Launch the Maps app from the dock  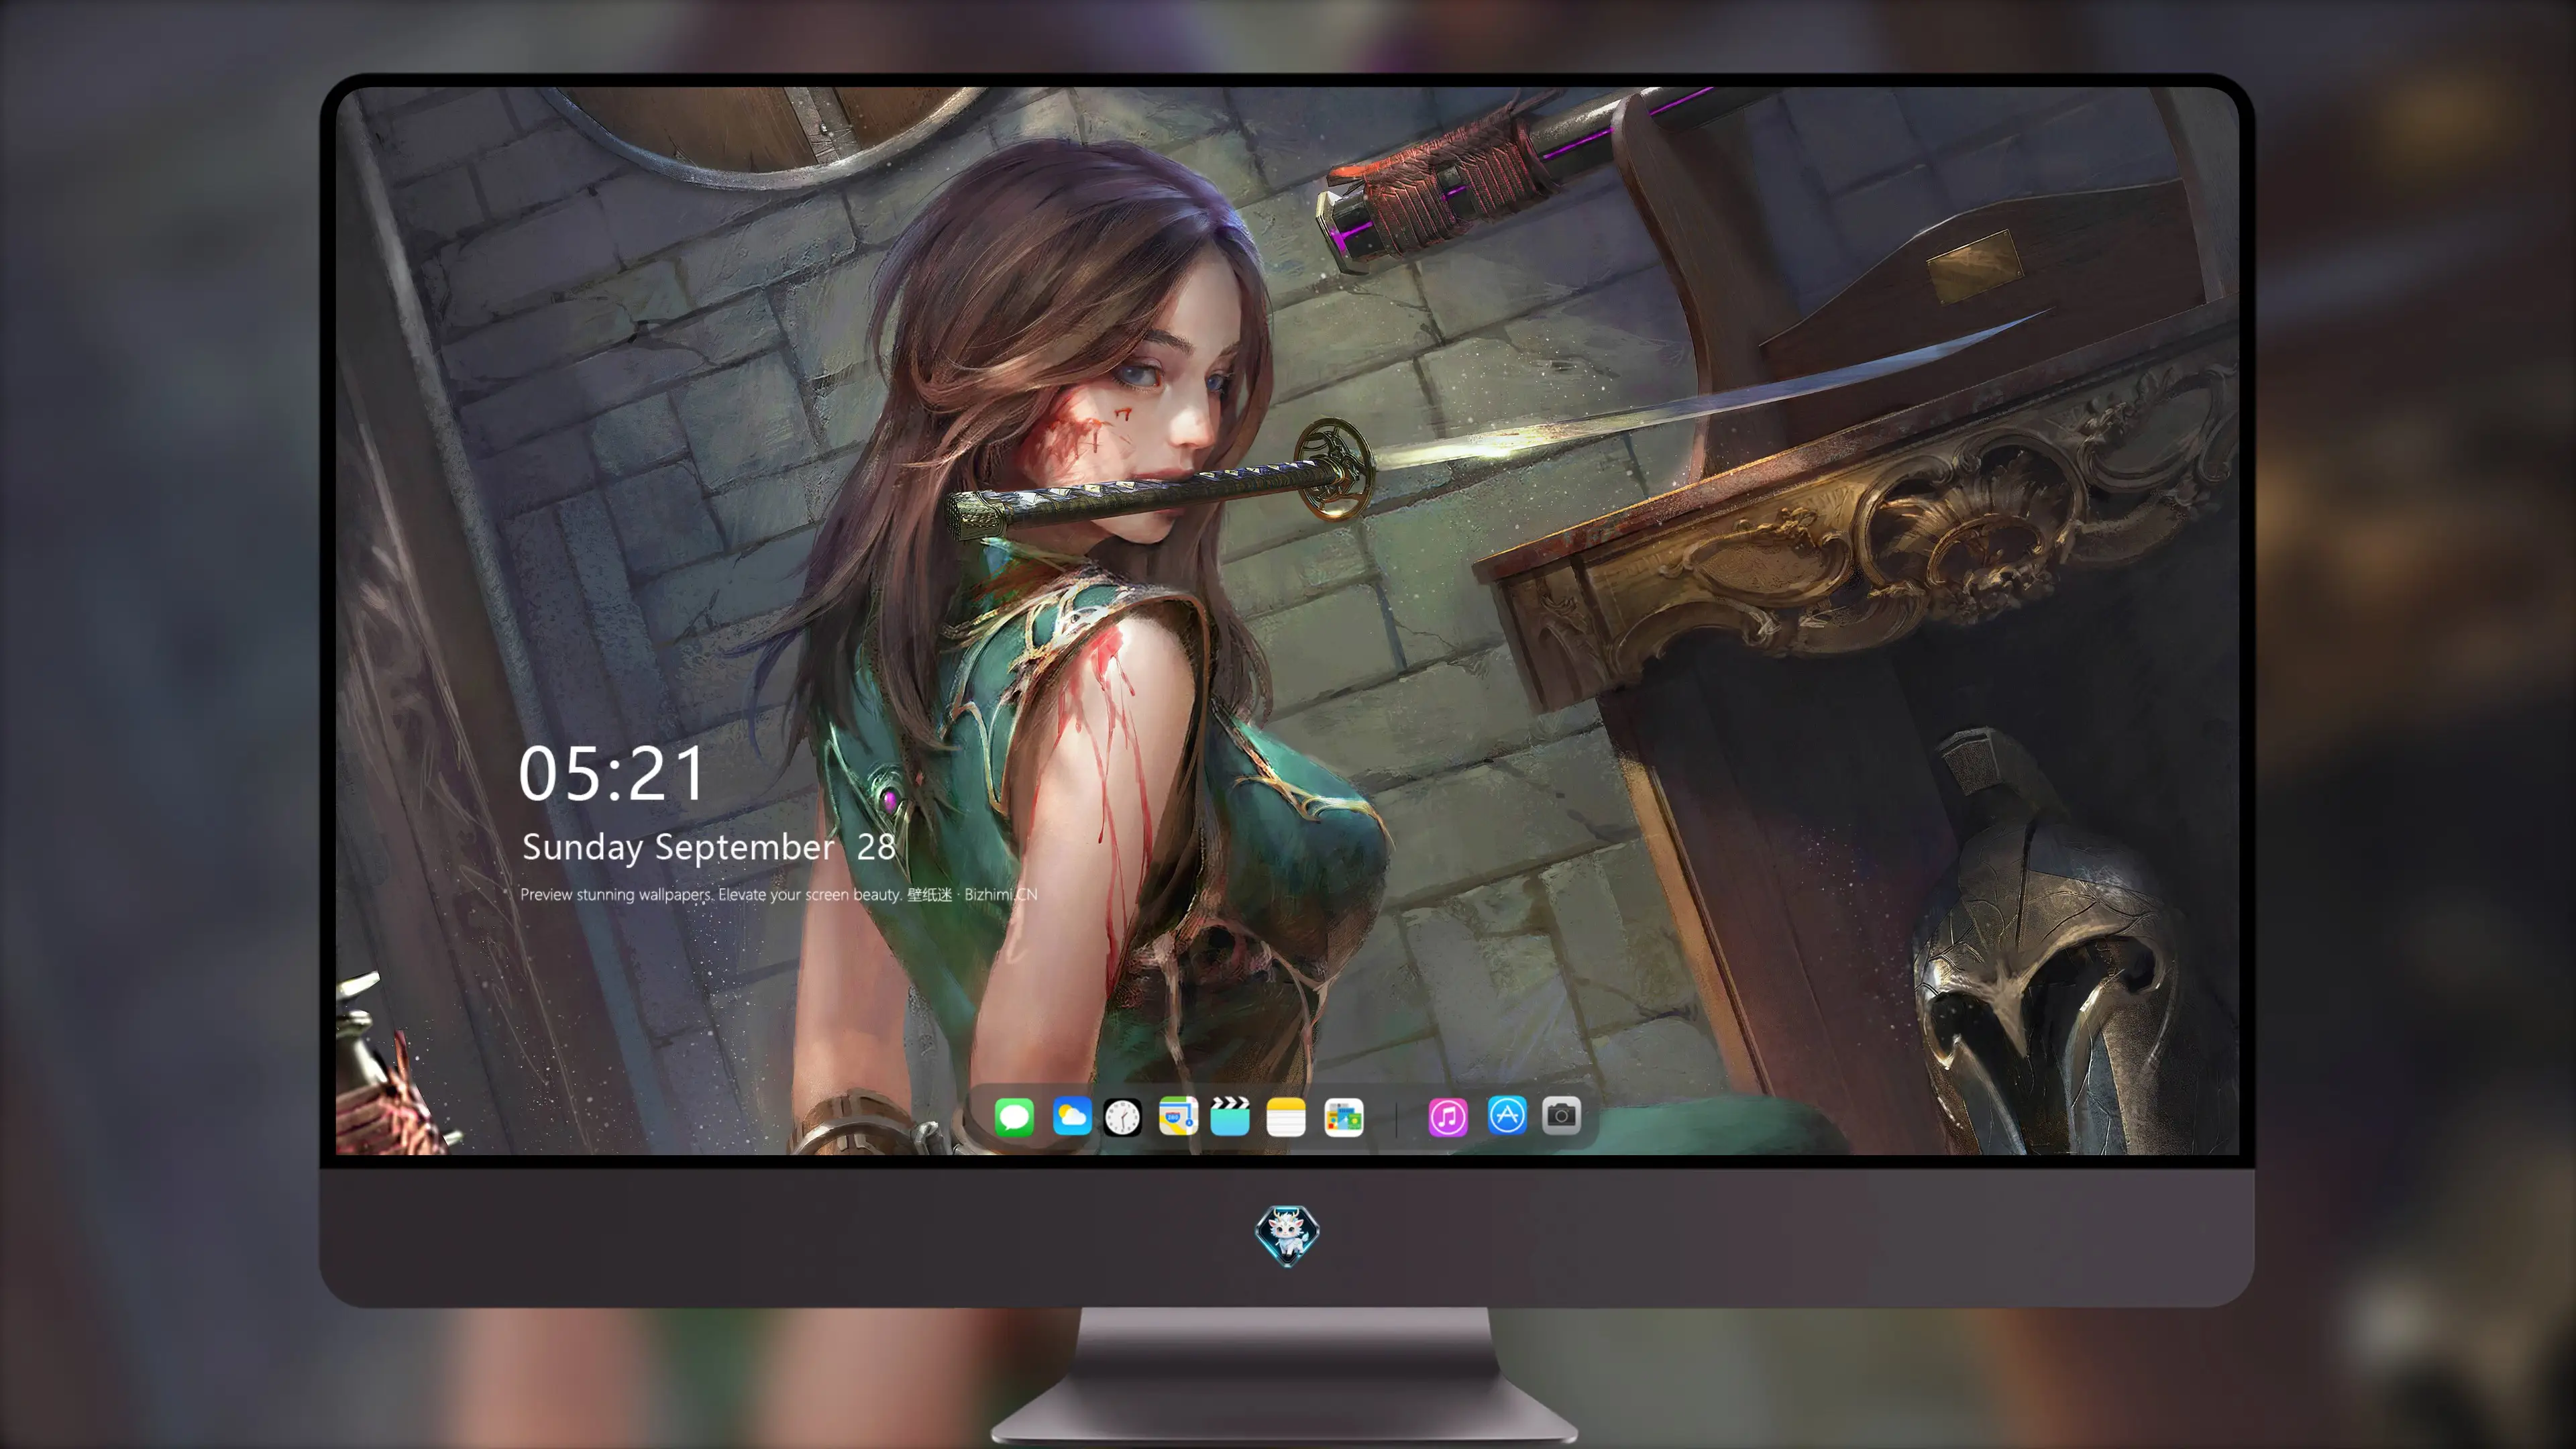pos(1178,1116)
